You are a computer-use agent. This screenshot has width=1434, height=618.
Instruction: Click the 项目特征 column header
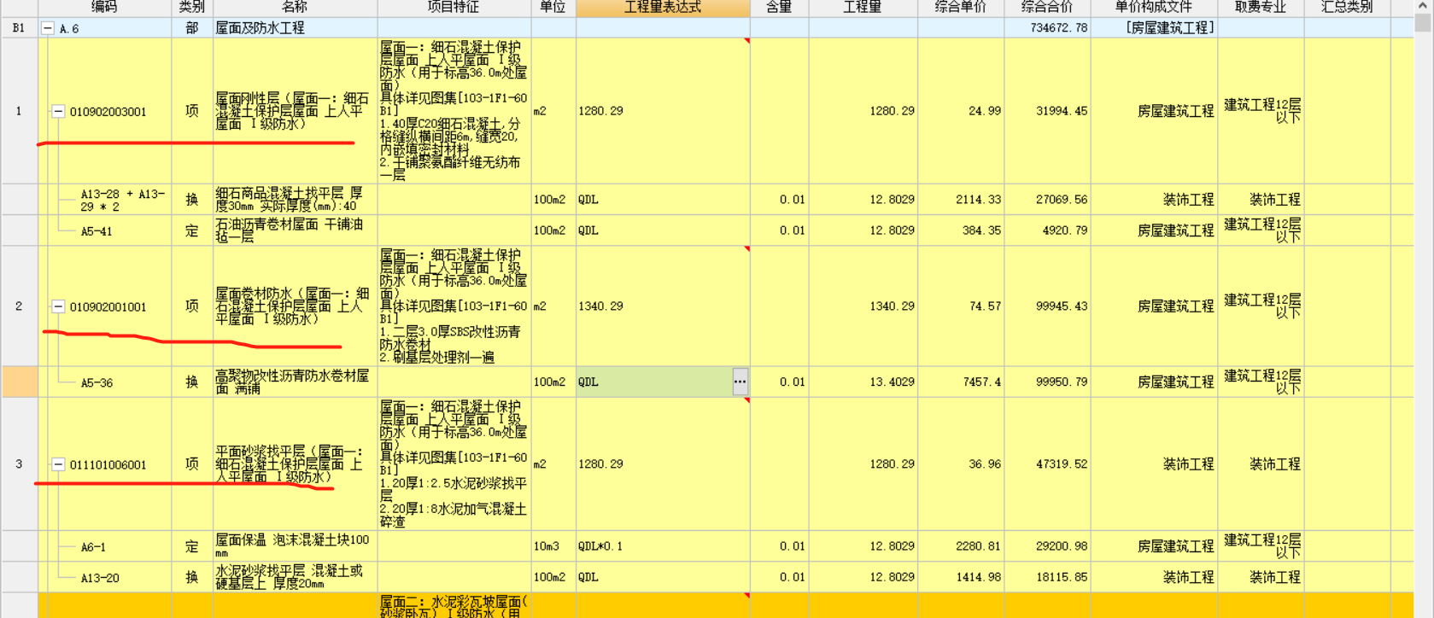click(454, 8)
